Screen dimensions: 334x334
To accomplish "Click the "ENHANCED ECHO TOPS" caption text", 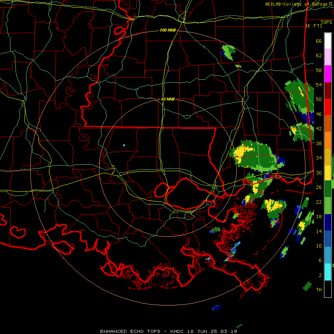I will [130, 331].
